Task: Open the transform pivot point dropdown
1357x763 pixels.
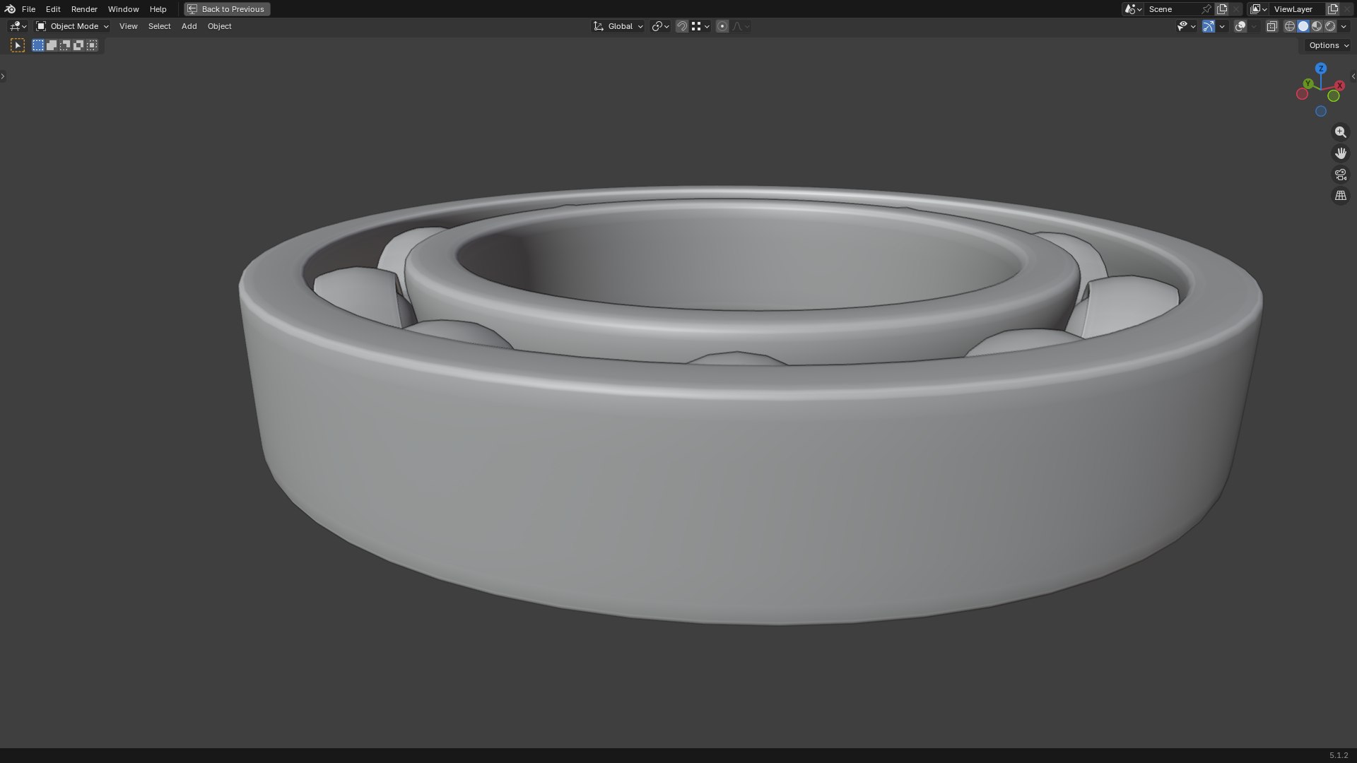Action: [660, 26]
